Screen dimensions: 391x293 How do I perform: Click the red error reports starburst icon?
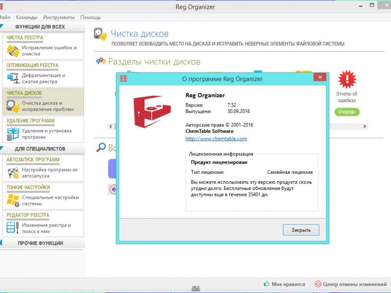coord(347,79)
